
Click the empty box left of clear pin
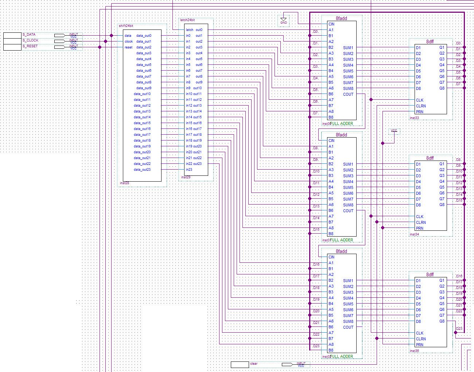point(240,364)
